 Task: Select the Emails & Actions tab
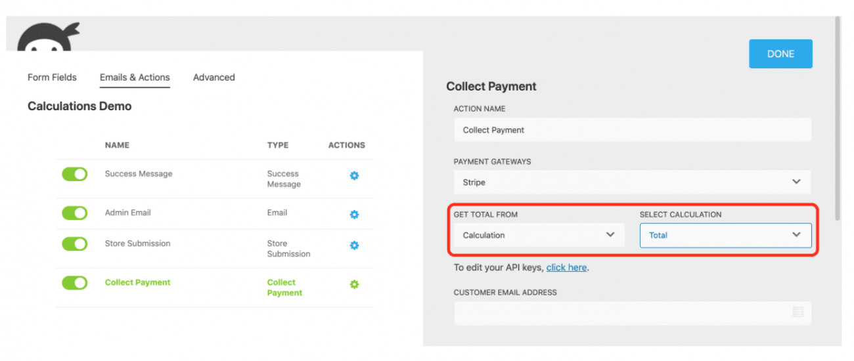[x=135, y=77]
